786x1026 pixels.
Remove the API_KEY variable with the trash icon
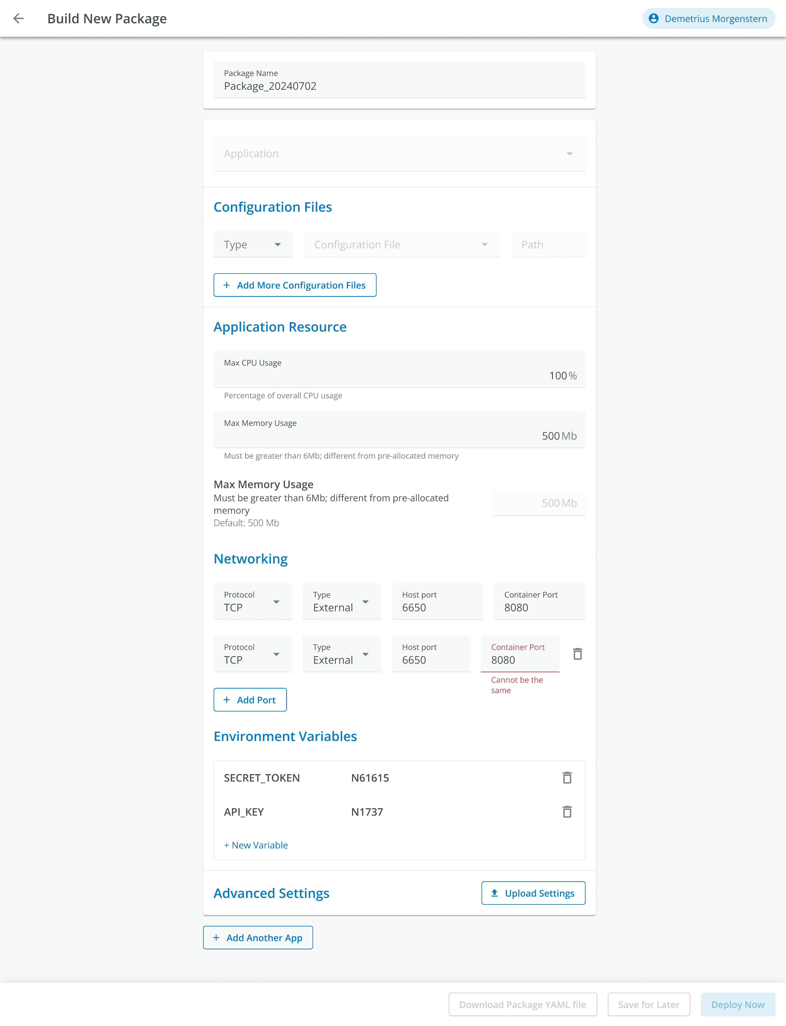(x=567, y=812)
